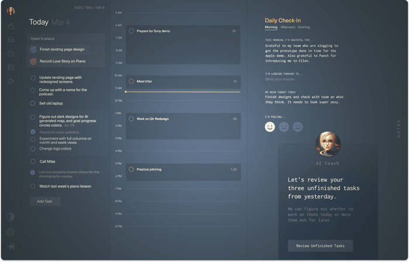The image size is (409, 262).
Task: Open the clock history icon in sidebar
Action: 11,53
